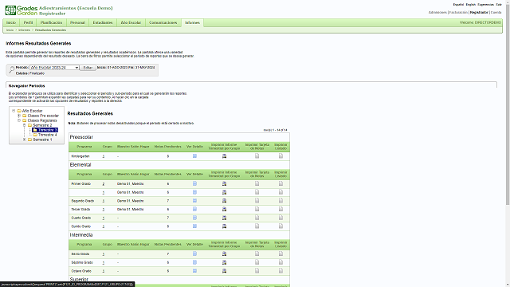Open Ver Detalle icon for Kindergarten row
The image size is (510, 287).
coord(194,156)
